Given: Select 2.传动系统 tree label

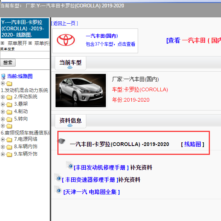Looking at the screenshot, I should (x=26, y=97).
